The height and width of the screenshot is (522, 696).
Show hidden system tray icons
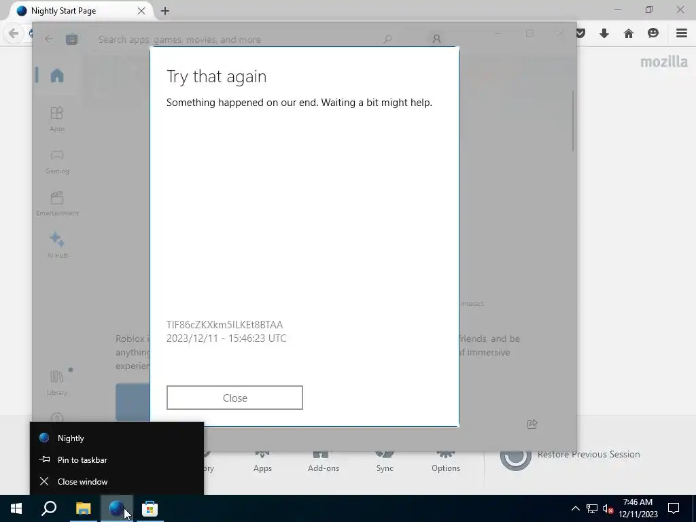click(x=575, y=508)
